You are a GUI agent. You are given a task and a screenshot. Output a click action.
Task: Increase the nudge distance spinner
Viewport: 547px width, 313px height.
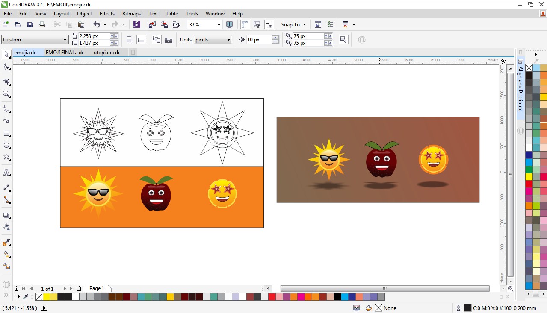[275, 38]
